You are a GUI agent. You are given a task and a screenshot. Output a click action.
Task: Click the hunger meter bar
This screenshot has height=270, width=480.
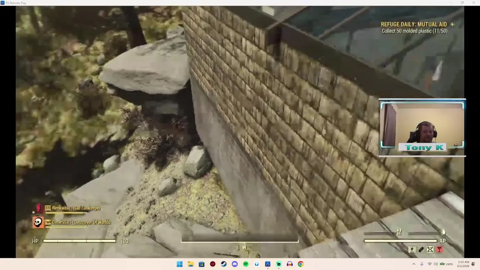point(379,233)
